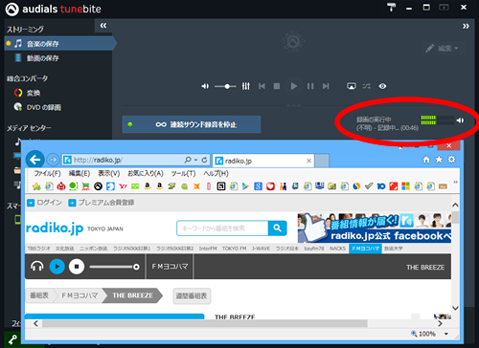Click the ログイン link on radiko

44,203
